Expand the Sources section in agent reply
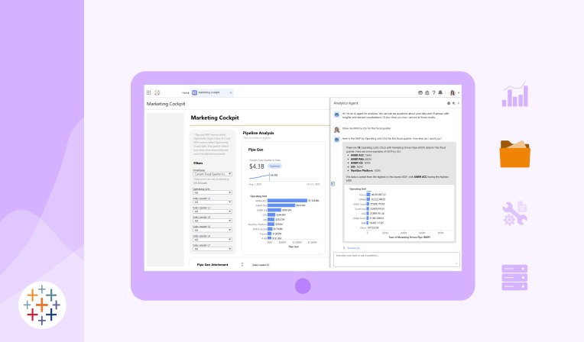The width and height of the screenshot is (584, 342). tap(352, 247)
